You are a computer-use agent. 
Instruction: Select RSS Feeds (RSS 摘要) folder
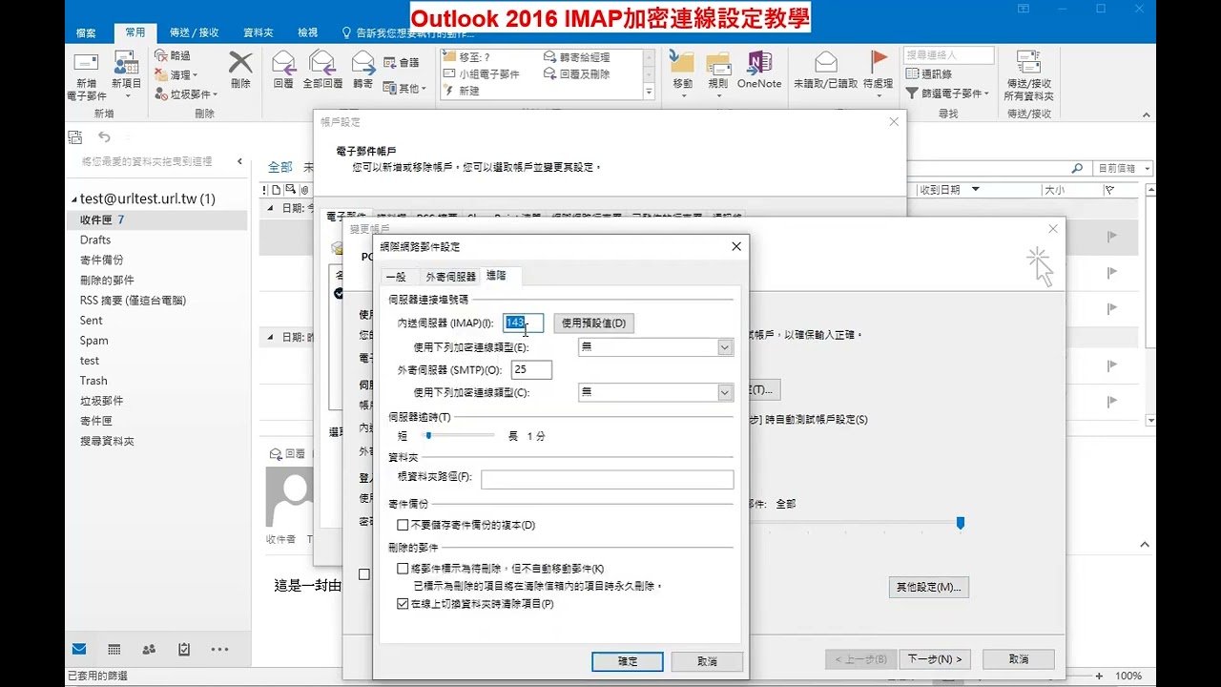[133, 301]
